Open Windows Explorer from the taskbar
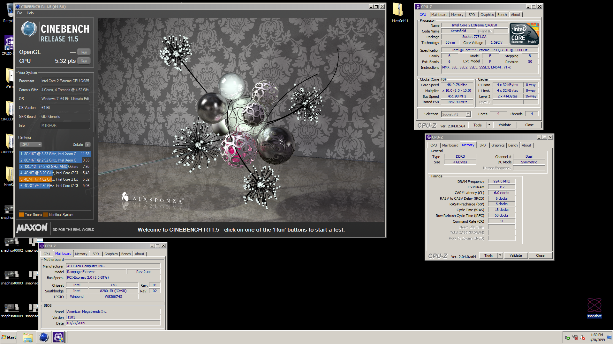This screenshot has height=344, width=613. coord(28,337)
